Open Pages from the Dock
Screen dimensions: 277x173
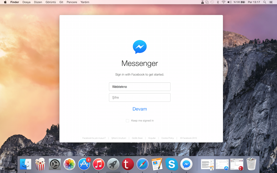157,164
